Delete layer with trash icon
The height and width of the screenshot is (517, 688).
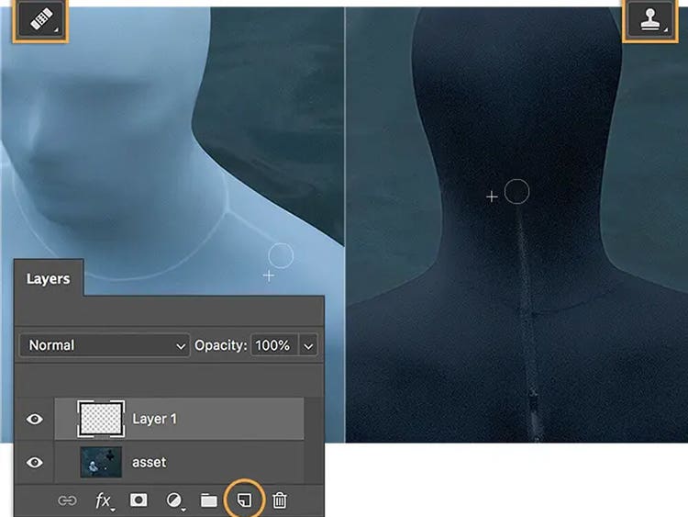pyautogui.click(x=280, y=500)
